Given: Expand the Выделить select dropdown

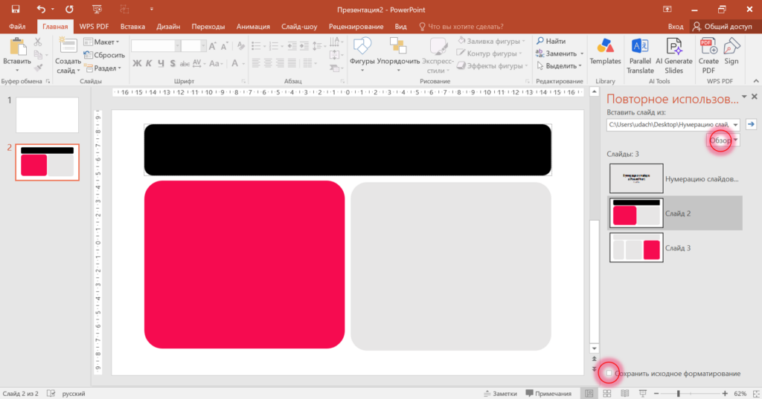Looking at the screenshot, I should click(560, 66).
